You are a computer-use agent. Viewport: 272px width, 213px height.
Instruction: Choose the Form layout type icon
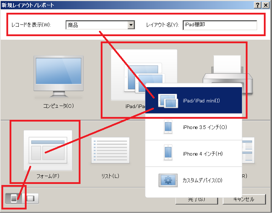[x=48, y=150]
